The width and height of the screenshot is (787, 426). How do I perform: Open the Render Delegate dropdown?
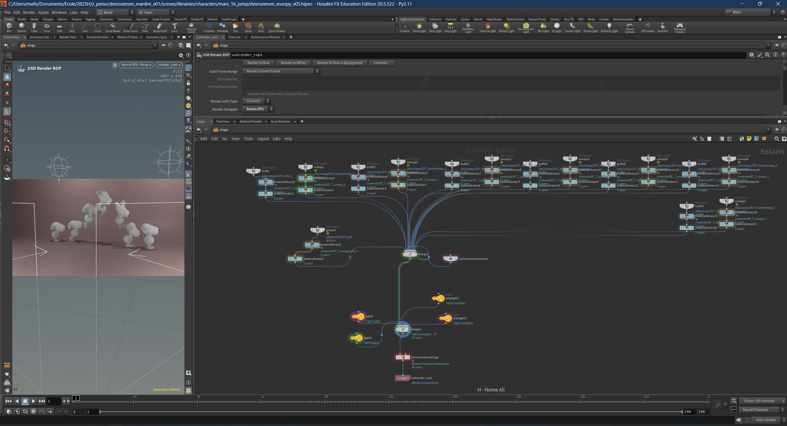pos(258,109)
